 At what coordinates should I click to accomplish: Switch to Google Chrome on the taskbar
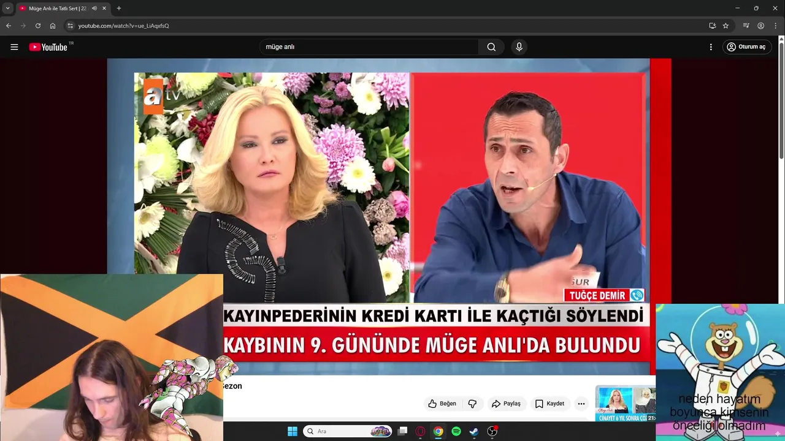pyautogui.click(x=438, y=431)
